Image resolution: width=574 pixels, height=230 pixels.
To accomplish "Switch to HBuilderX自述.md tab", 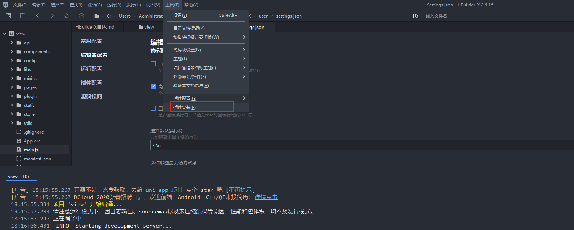I will 95,27.
